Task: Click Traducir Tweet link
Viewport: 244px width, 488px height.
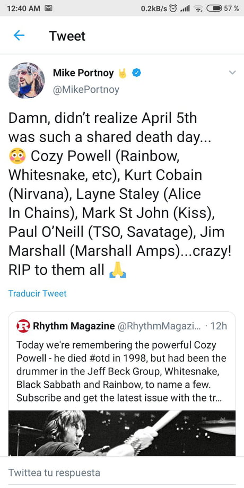Action: (x=37, y=293)
